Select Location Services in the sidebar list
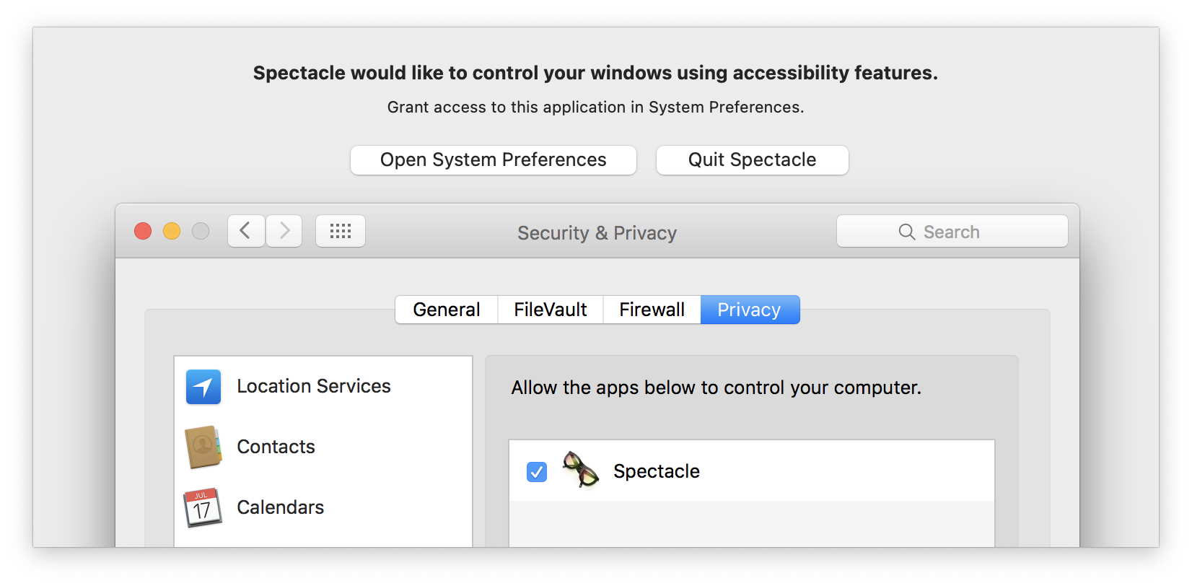Image resolution: width=1192 pixels, height=586 pixels. point(323,387)
